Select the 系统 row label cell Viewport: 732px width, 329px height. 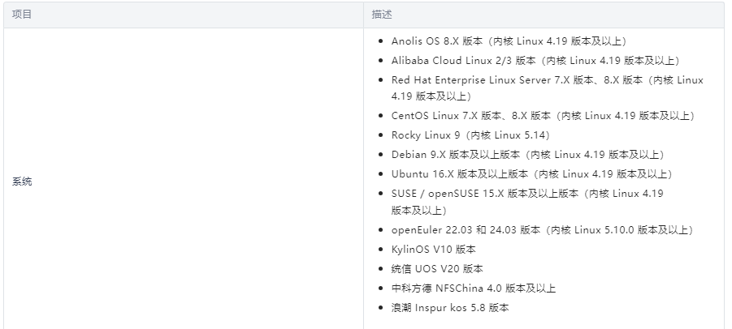[x=23, y=182]
